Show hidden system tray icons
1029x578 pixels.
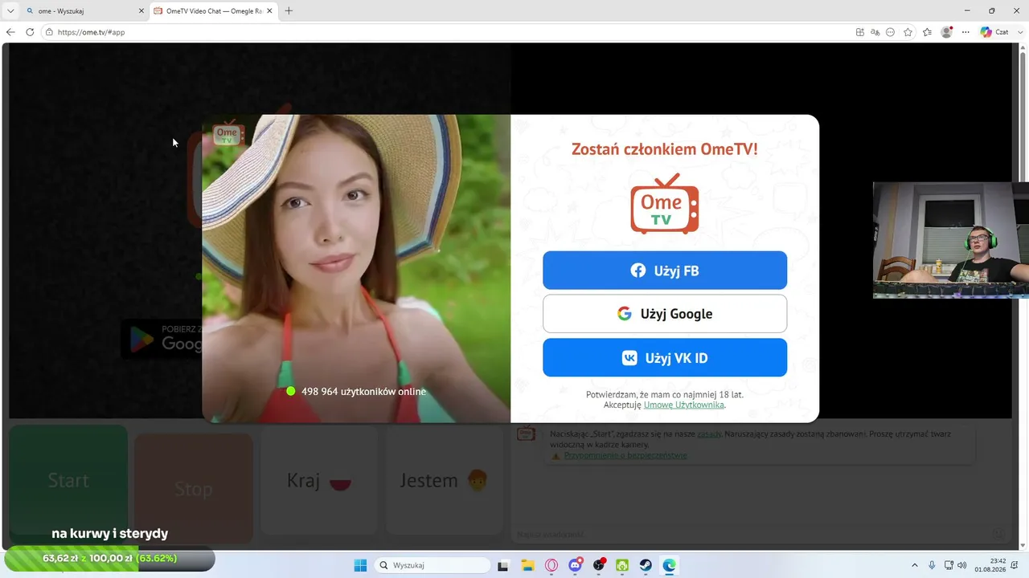click(x=915, y=565)
